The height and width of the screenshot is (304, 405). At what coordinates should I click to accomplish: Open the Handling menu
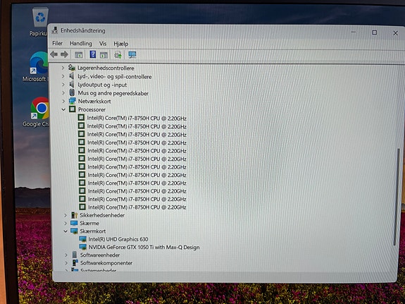click(x=81, y=43)
